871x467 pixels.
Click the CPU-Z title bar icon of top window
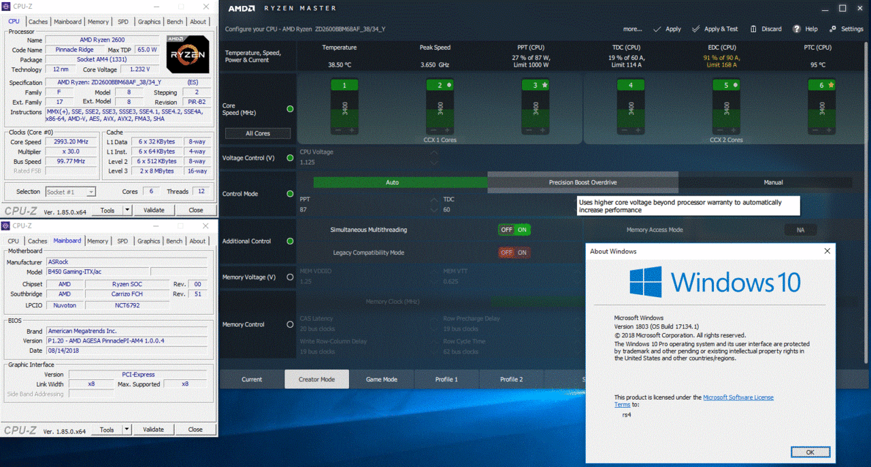point(7,6)
